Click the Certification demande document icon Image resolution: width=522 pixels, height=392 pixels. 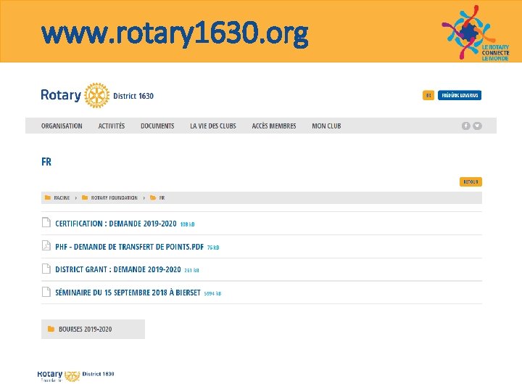point(46,222)
